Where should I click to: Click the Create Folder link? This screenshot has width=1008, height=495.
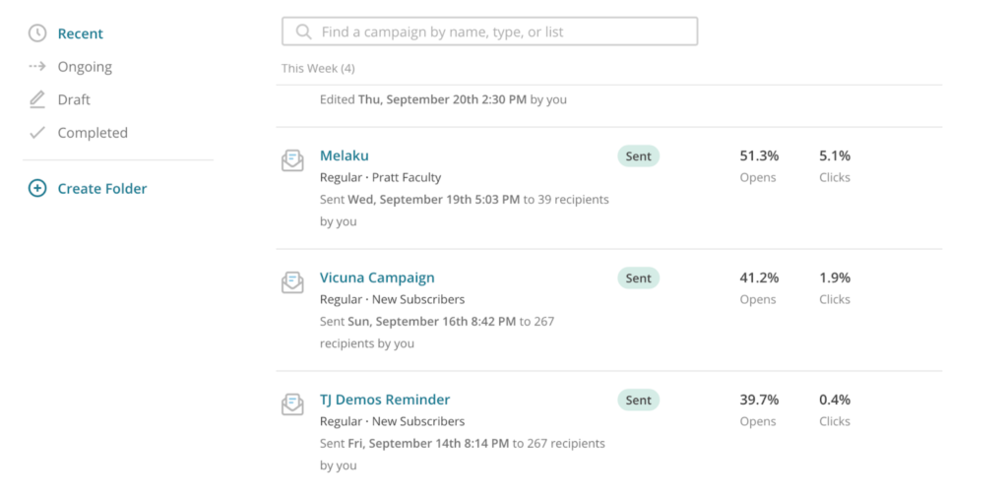102,188
